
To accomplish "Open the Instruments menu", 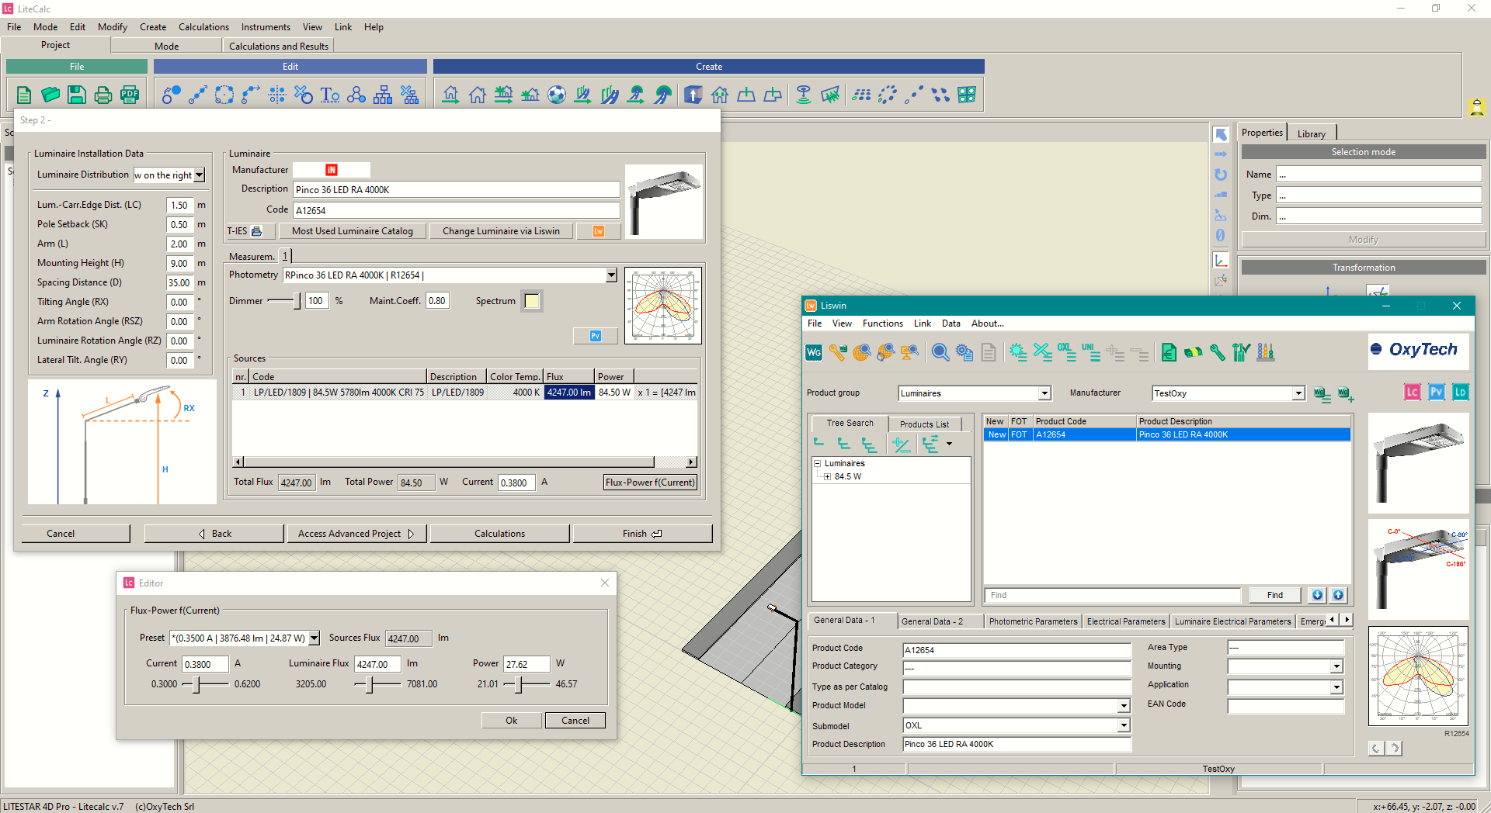I will pyautogui.click(x=266, y=27).
